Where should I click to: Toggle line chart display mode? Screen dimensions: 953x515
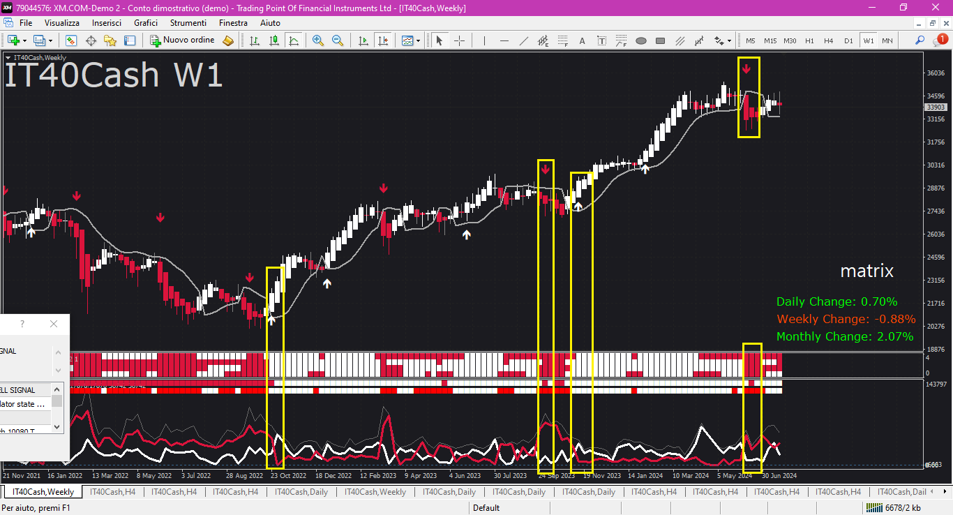coord(294,40)
